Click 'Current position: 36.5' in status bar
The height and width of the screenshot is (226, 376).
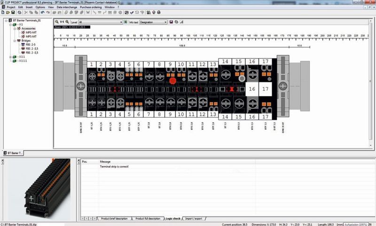[235, 225]
